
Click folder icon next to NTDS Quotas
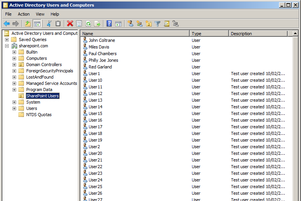click(21, 115)
